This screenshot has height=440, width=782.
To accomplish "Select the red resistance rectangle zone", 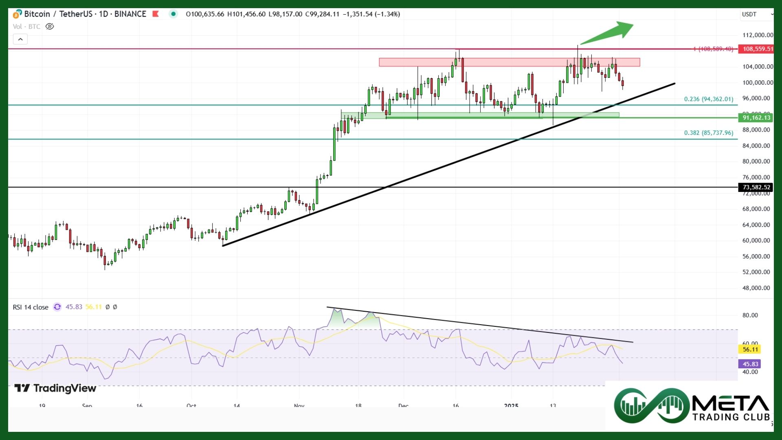I will coord(509,62).
